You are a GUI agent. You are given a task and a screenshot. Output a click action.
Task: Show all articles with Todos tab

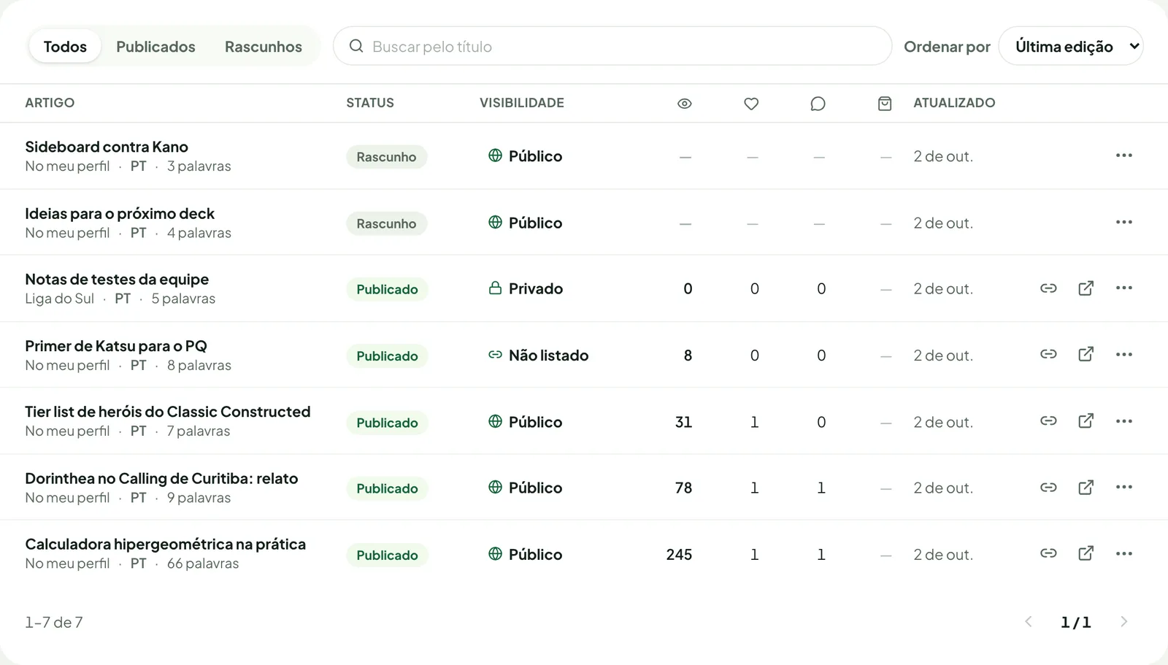click(x=65, y=46)
